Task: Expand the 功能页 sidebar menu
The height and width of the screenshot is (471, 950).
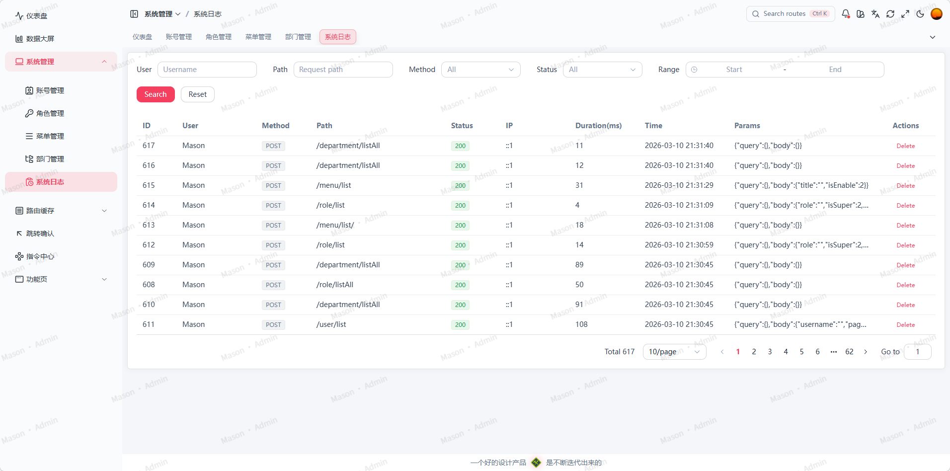Action: coord(61,279)
